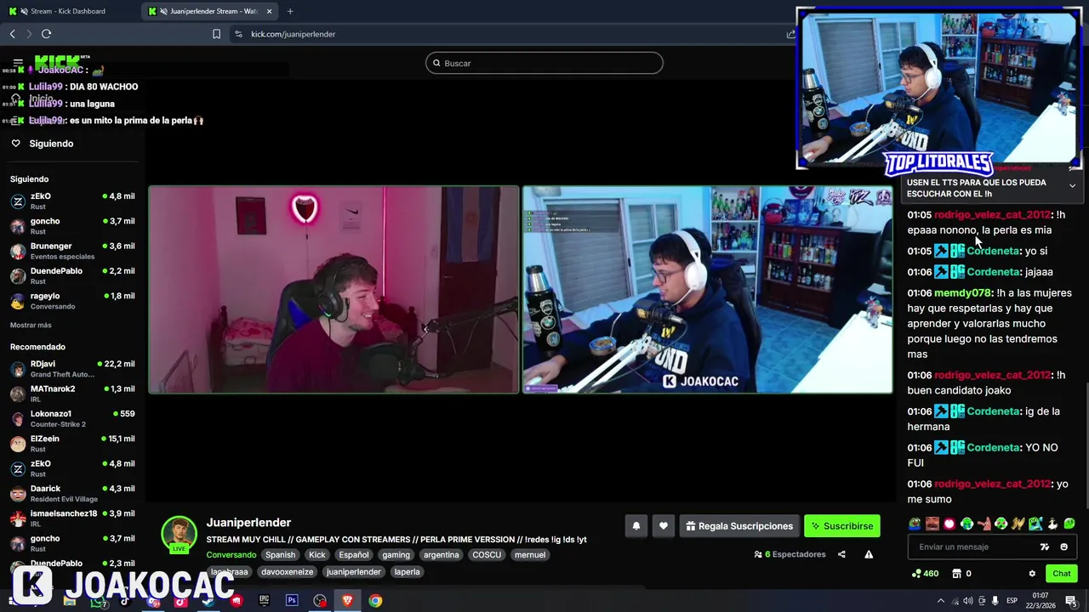Click the browser reload button
The width and height of the screenshot is (1089, 612).
46,34
